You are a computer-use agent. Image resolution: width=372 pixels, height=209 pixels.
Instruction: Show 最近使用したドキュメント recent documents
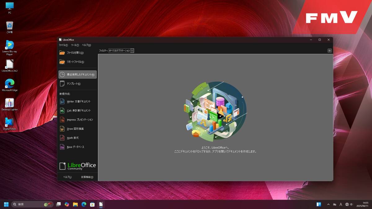[x=77, y=75]
